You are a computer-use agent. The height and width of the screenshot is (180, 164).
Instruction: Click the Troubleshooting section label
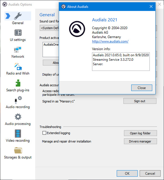click(50, 127)
